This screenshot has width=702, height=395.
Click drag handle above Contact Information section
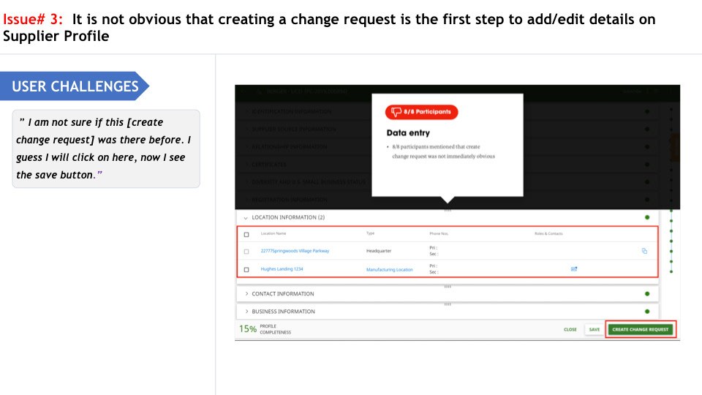pyautogui.click(x=448, y=286)
